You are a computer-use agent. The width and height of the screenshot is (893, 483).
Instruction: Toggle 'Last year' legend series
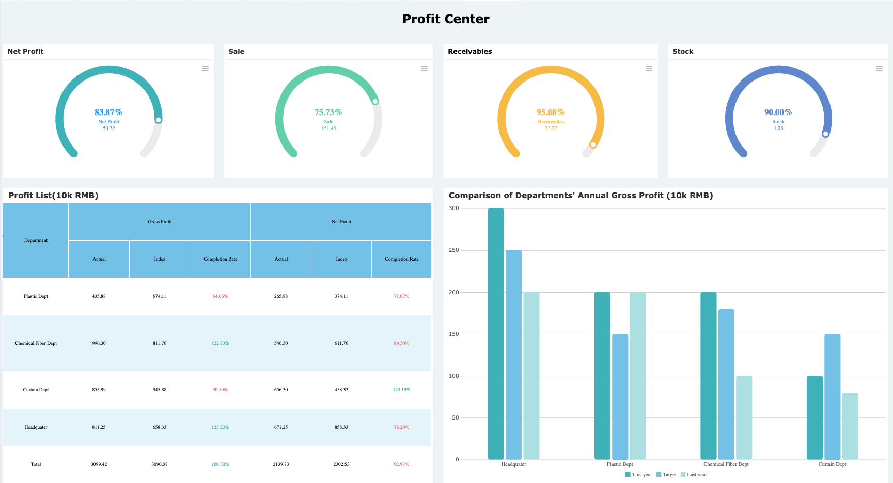coord(694,475)
